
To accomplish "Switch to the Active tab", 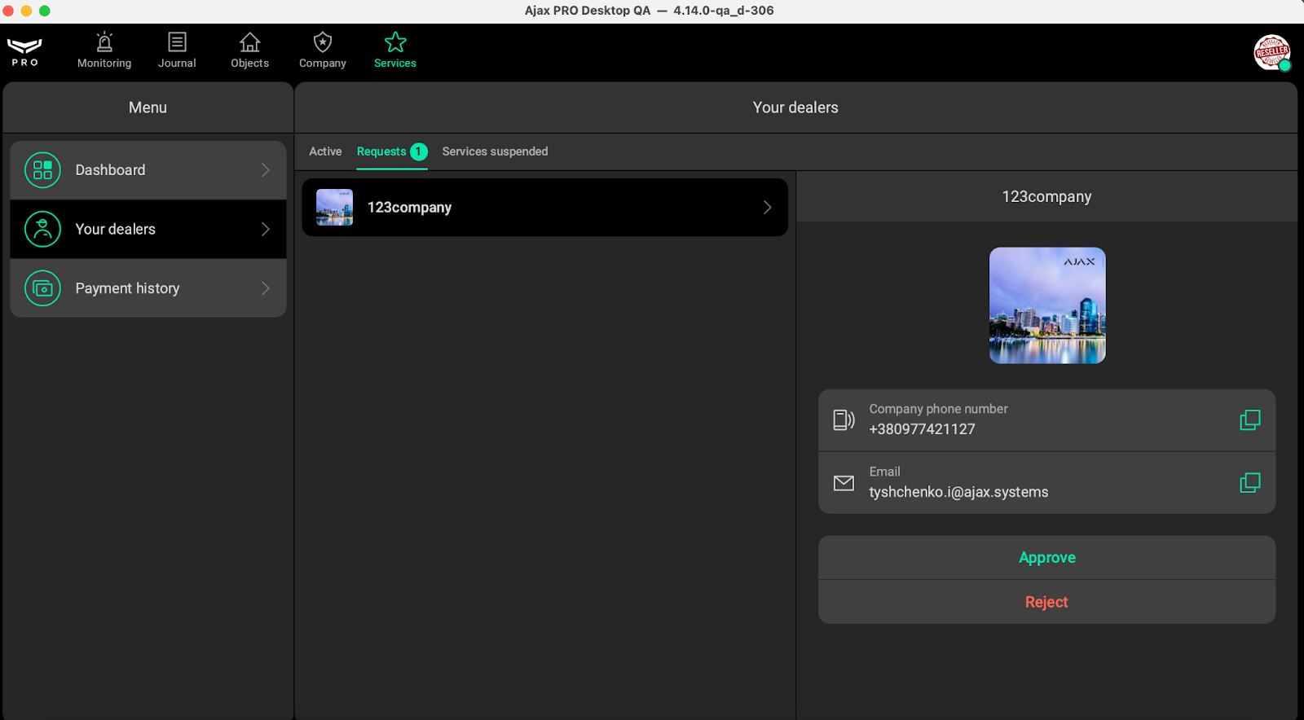I will pos(325,151).
